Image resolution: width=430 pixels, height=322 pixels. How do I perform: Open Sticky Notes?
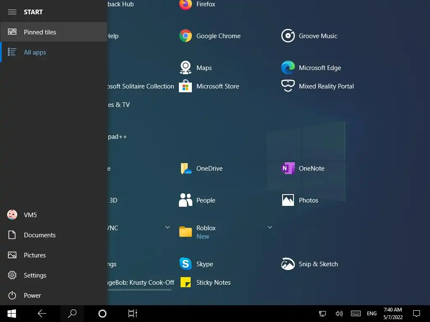pyautogui.click(x=205, y=282)
